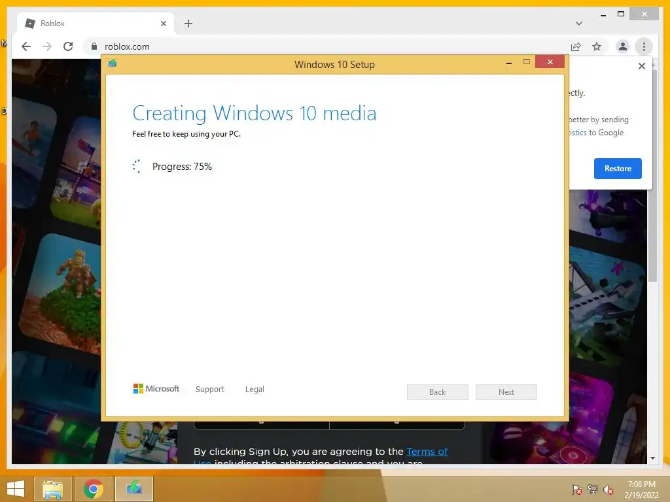Click the Chrome page scrollbar thumb
This screenshot has width=670, height=502.
pos(652,175)
